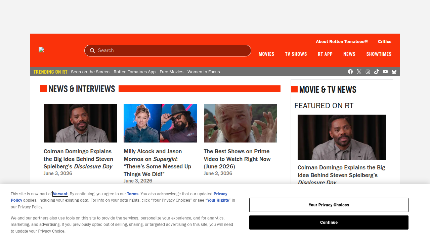Focus the Search input field
This screenshot has width=430, height=242.
pos(168,50)
